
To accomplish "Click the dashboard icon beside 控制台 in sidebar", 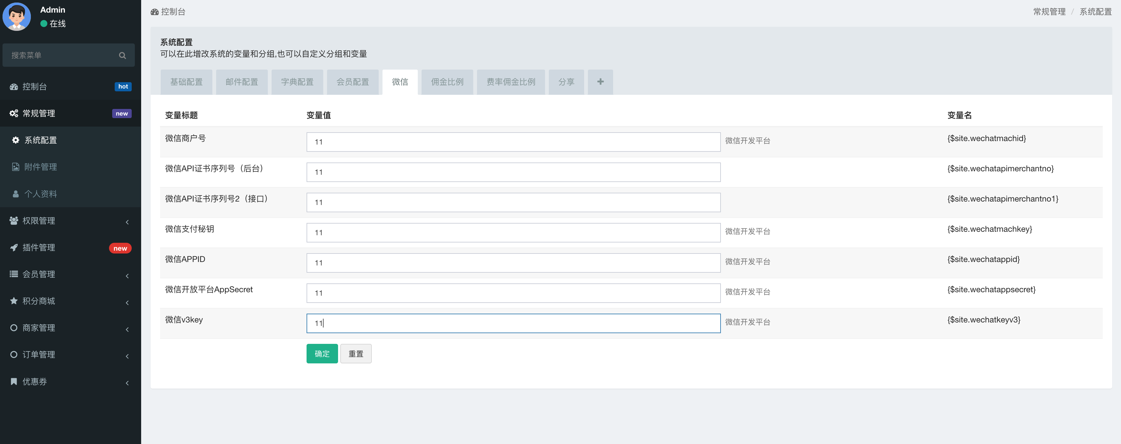I will 14,87.
